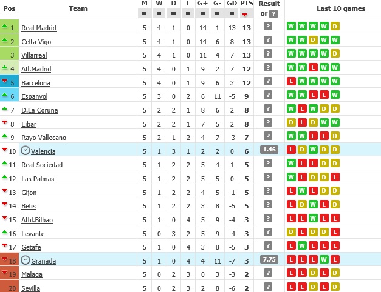Screen dimensions: 381x292
Task: Click Real Madrid's yellow D result square
Action: point(335,28)
